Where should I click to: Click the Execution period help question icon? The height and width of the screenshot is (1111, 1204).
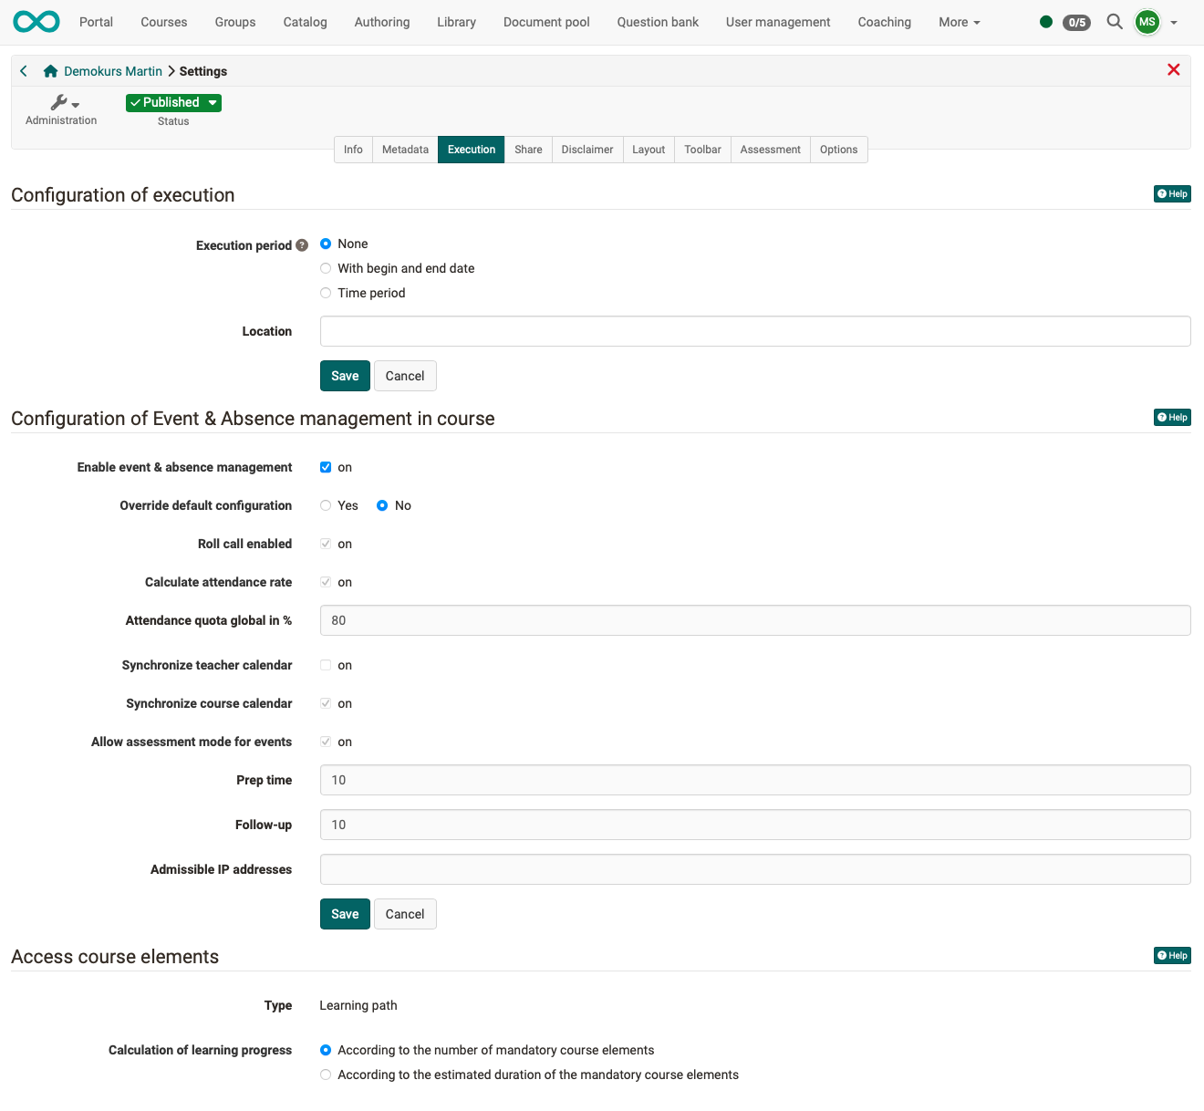[302, 245]
